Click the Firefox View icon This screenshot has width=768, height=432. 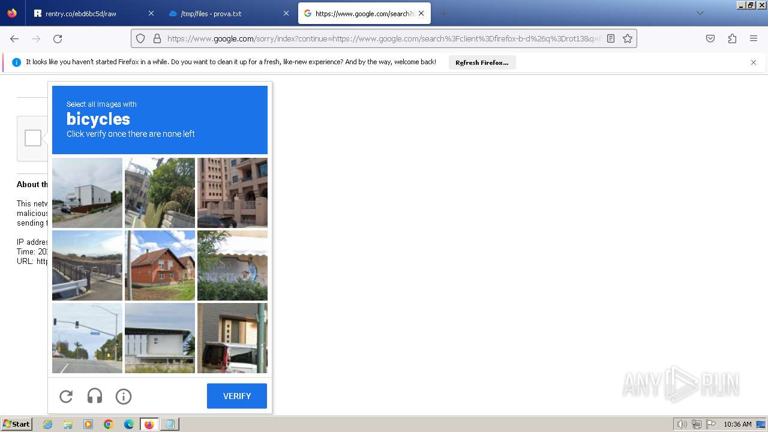pyautogui.click(x=12, y=13)
